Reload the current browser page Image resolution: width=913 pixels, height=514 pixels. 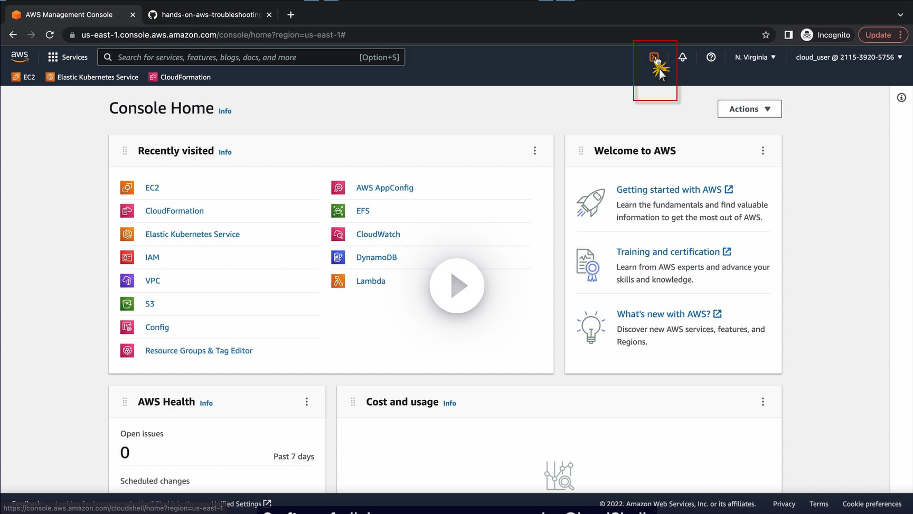click(x=50, y=35)
